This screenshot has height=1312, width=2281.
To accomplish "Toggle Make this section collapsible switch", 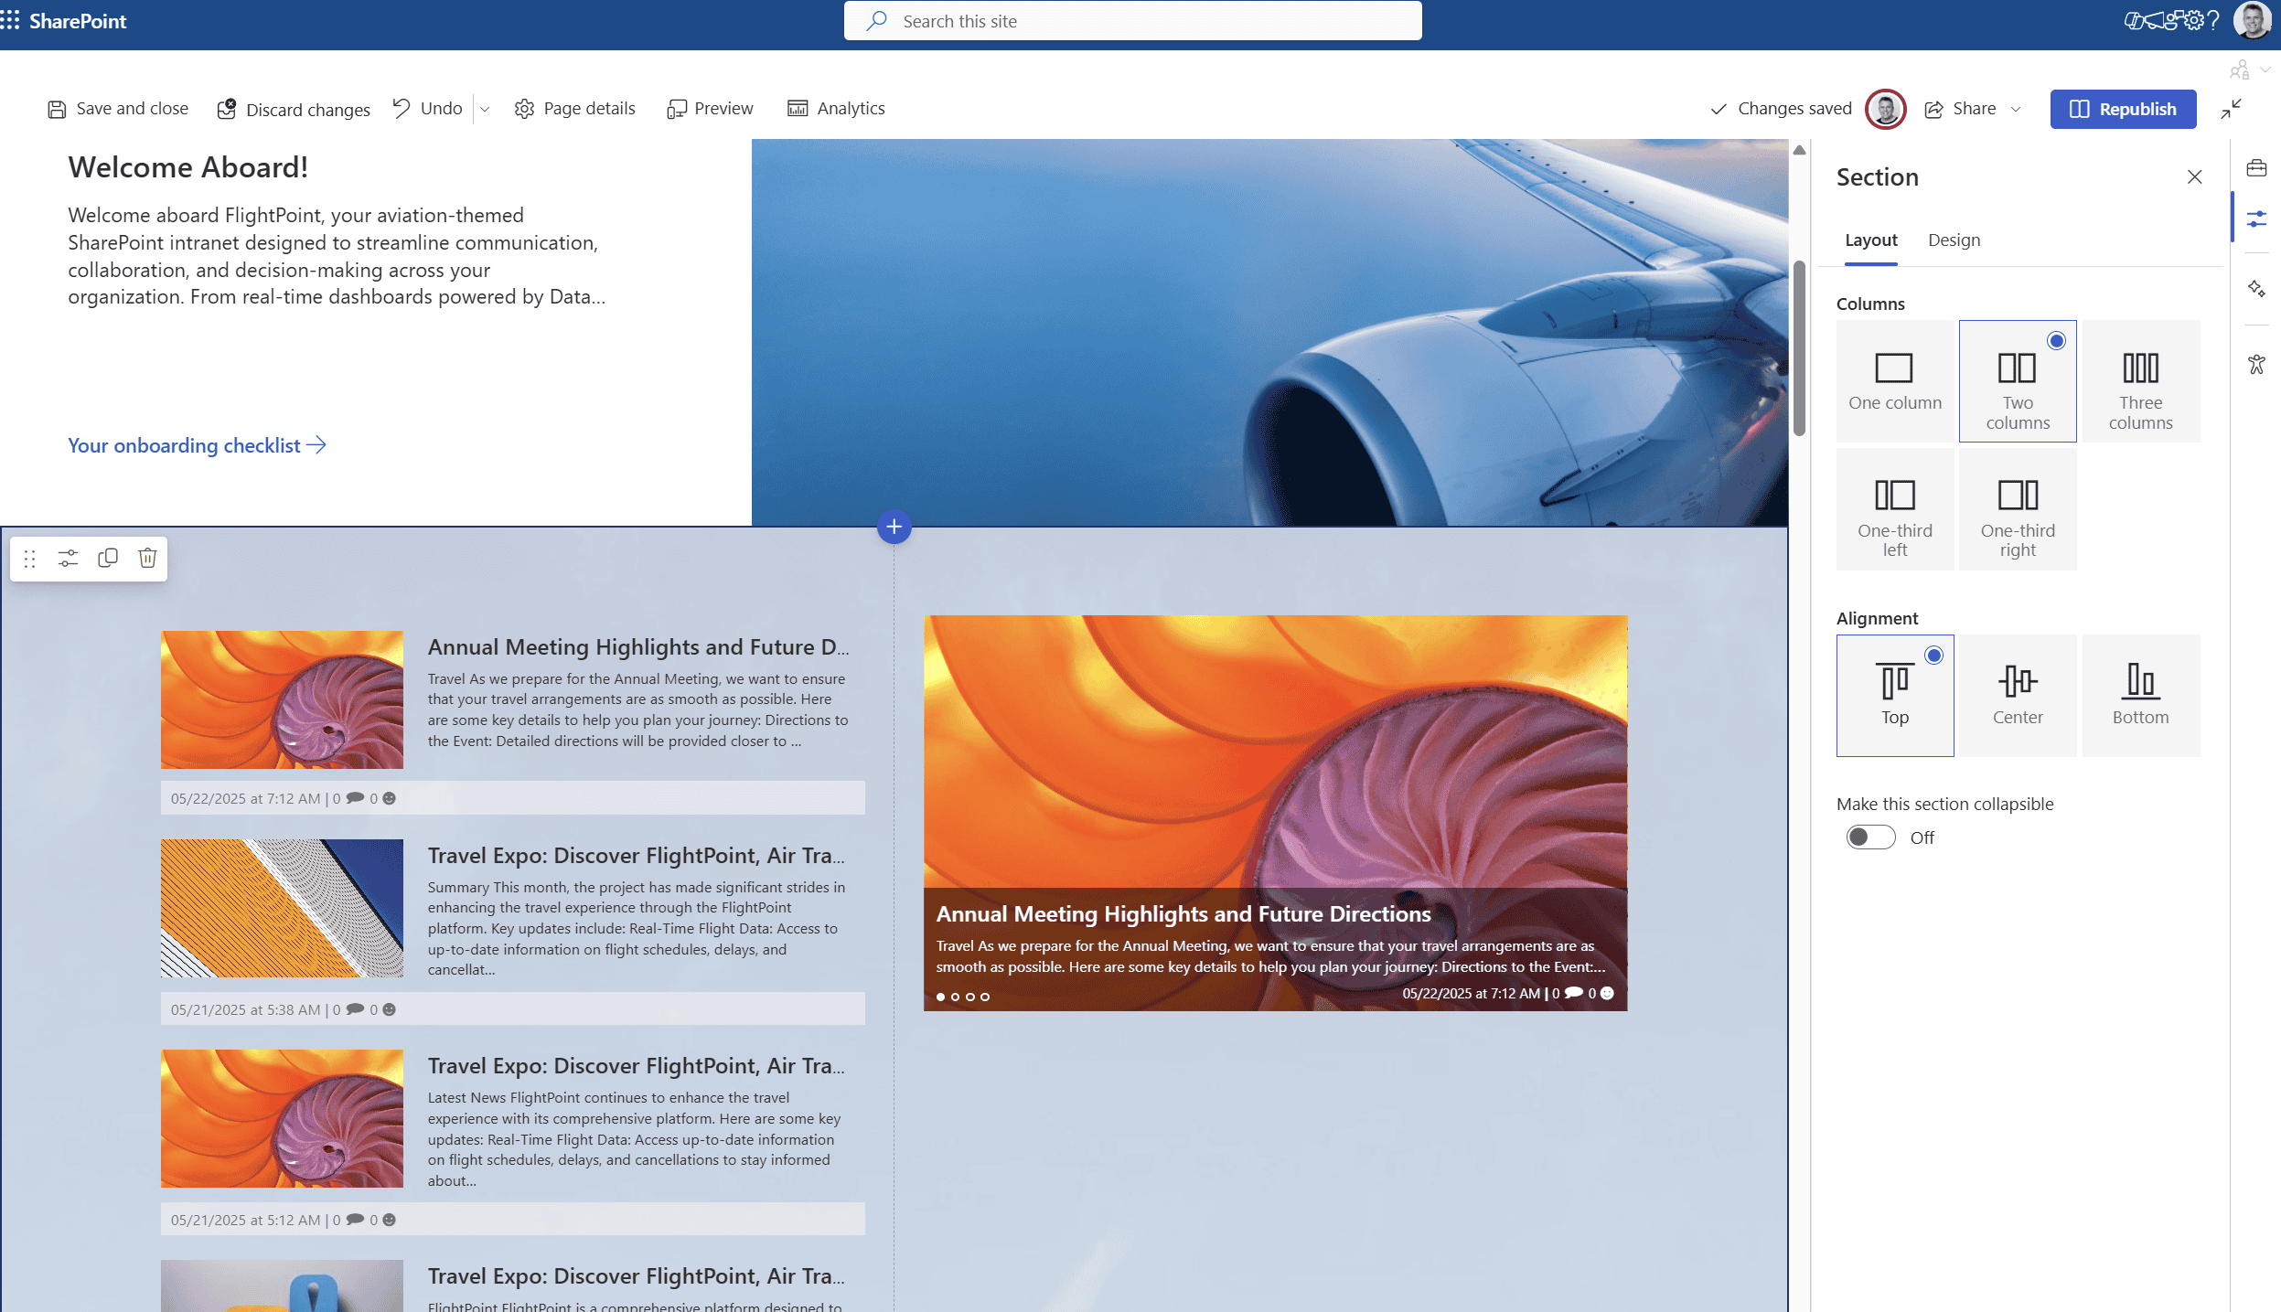I will [x=1870, y=837].
